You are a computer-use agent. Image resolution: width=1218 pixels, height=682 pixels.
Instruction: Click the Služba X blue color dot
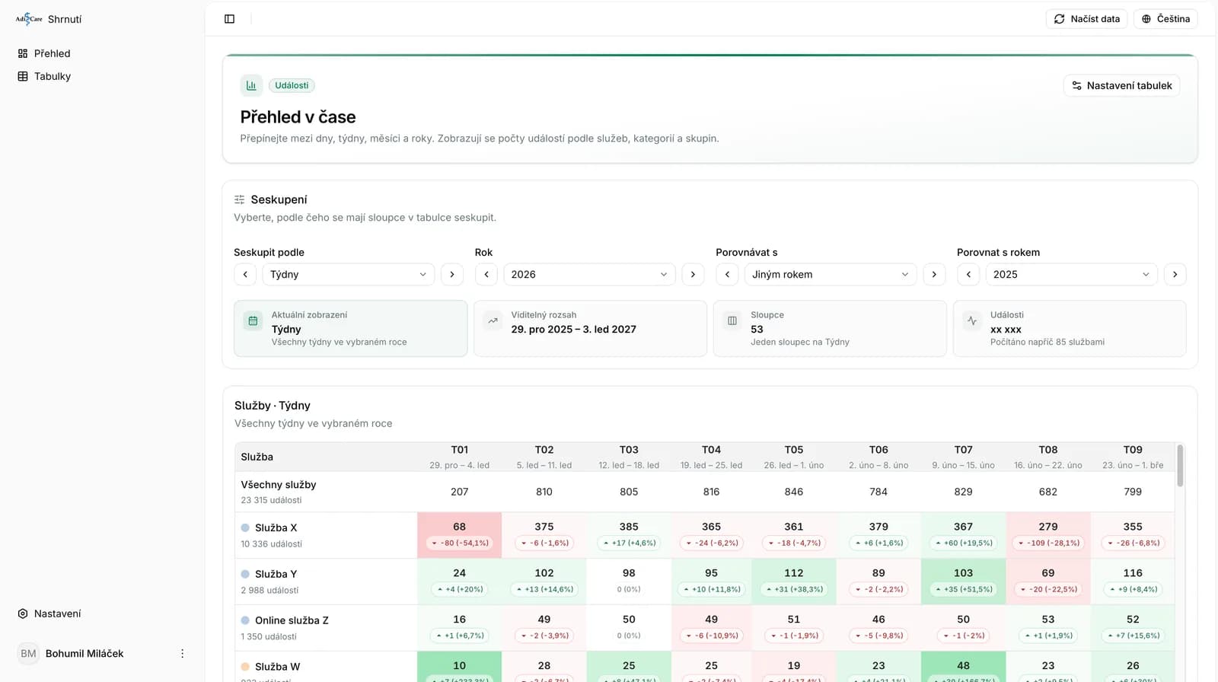tap(245, 527)
